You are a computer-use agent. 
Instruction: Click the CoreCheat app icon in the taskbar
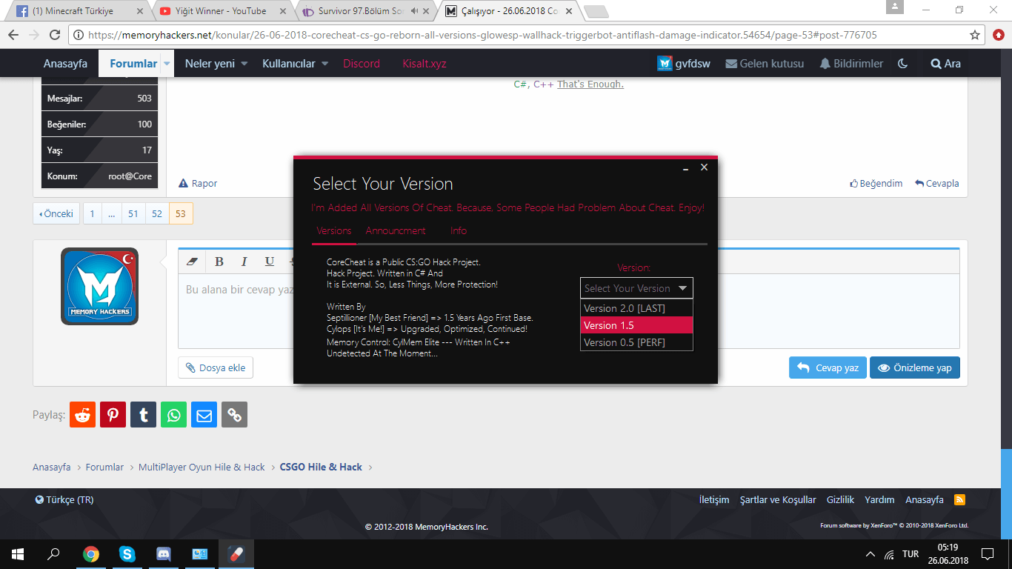(236, 553)
